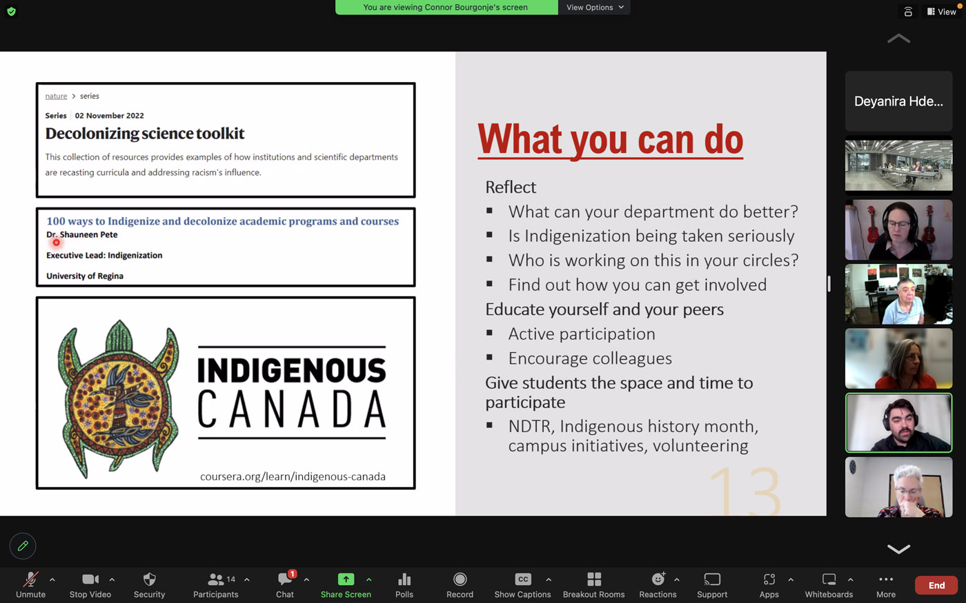Open the Polls panel
This screenshot has height=603, width=966.
tap(404, 584)
